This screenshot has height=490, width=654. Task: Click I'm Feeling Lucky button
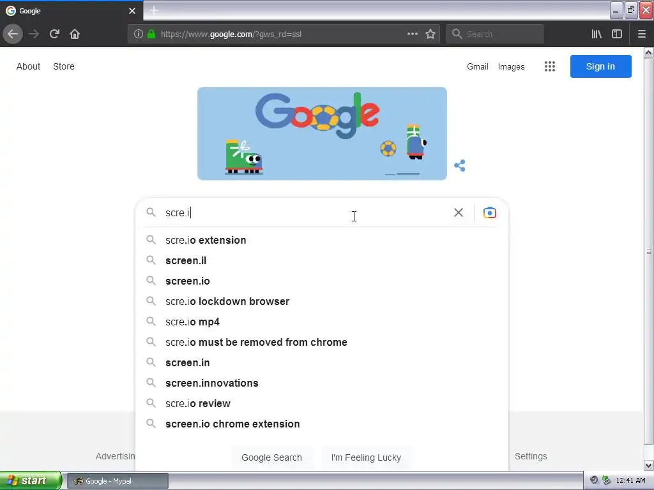pyautogui.click(x=366, y=457)
